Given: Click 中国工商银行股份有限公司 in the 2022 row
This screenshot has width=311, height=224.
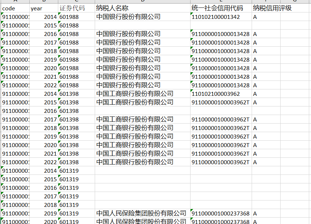Looking at the screenshot, I should [x=142, y=162].
